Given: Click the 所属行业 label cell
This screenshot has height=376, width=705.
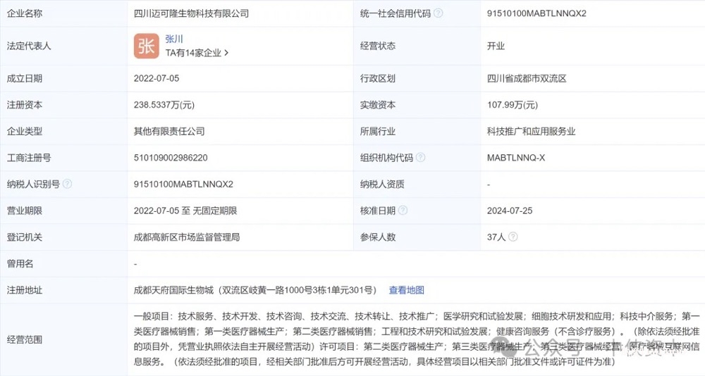Looking at the screenshot, I should (417, 131).
